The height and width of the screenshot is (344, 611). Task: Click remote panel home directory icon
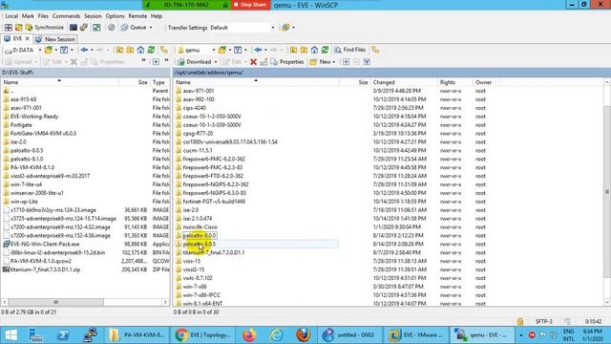314,50
